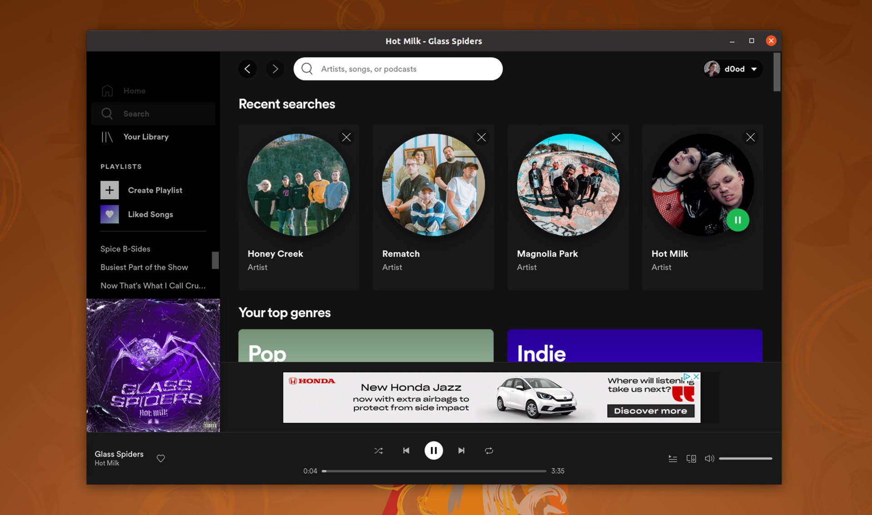Click Discover more in the Honda ad
Viewport: 872px width, 515px height.
(x=650, y=411)
